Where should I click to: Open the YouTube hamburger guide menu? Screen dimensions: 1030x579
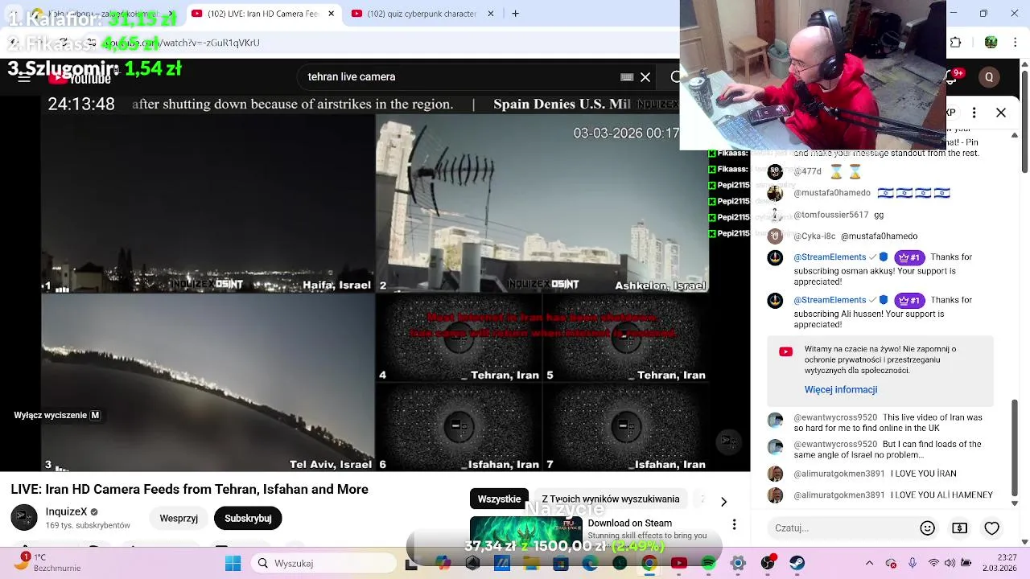click(x=24, y=77)
